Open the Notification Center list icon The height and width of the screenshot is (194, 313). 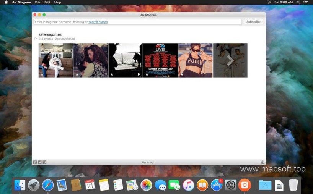(306, 2)
